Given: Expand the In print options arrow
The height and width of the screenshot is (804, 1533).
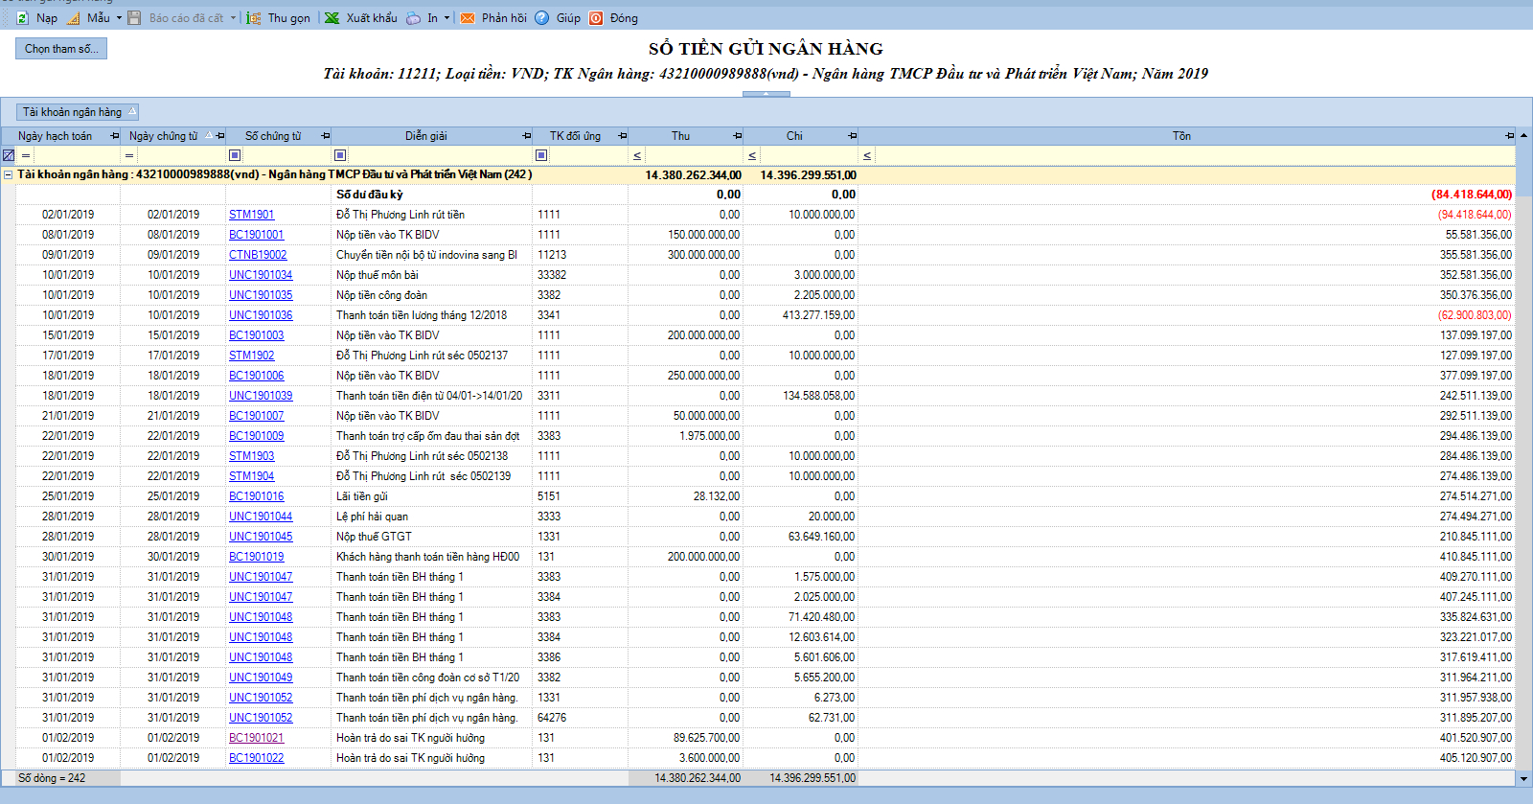Looking at the screenshot, I should 446,18.
